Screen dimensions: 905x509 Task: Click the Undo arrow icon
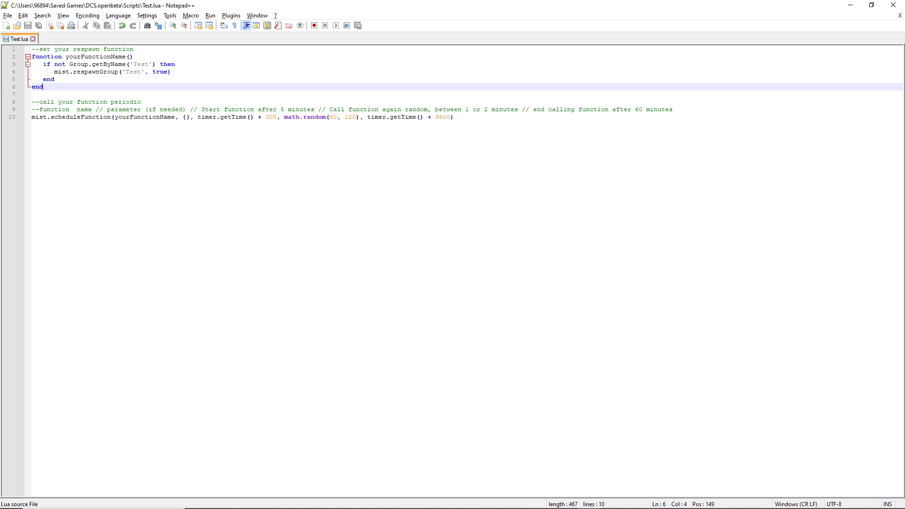point(122,25)
